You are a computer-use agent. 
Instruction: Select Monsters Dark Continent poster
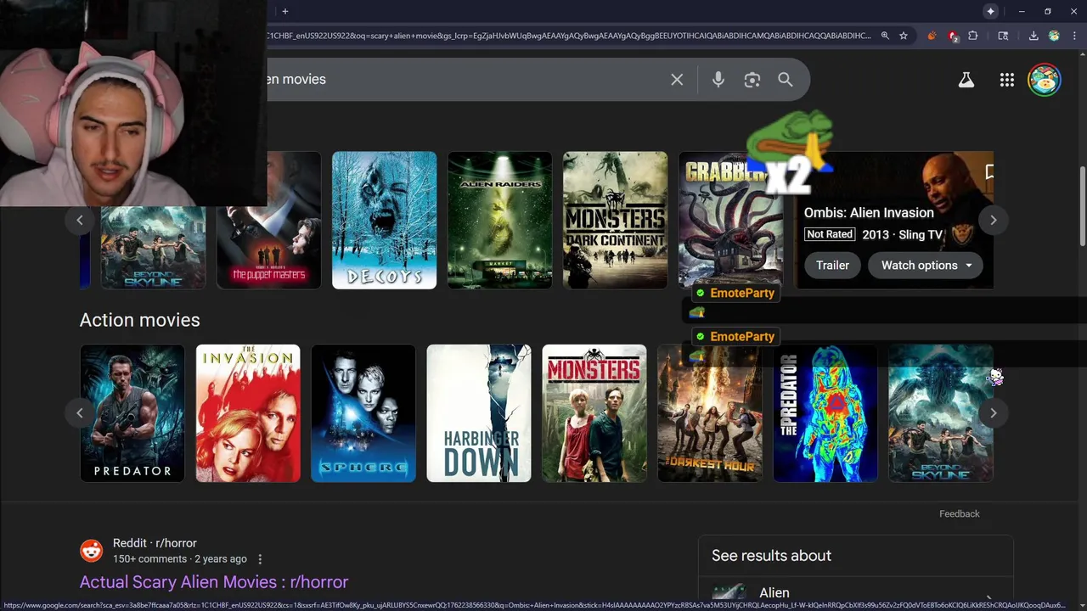click(615, 221)
